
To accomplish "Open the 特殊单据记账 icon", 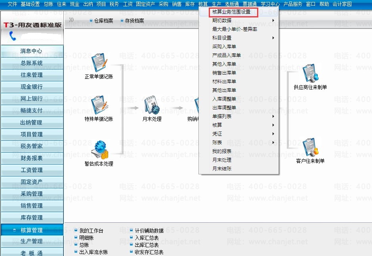I will pyautogui.click(x=99, y=105).
